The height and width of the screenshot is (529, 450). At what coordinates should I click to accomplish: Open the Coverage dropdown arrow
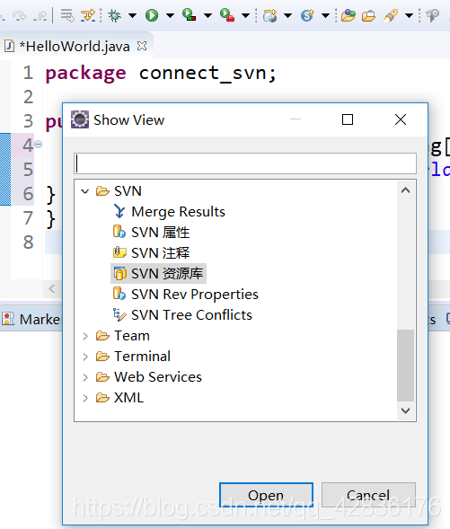coord(208,15)
